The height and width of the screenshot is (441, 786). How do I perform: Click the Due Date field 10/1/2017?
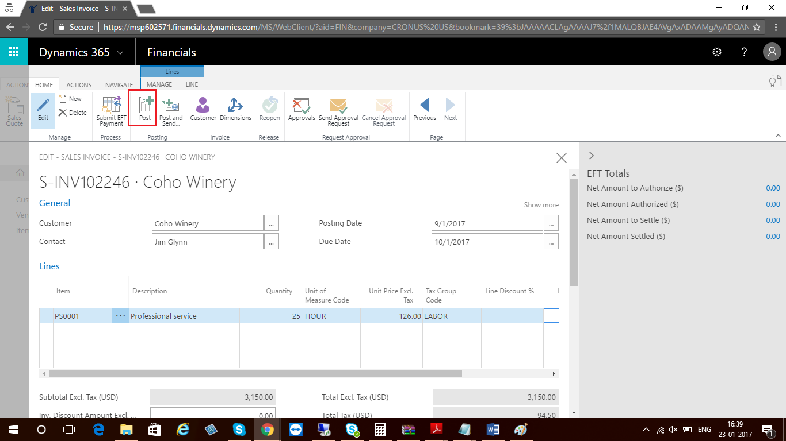point(487,242)
